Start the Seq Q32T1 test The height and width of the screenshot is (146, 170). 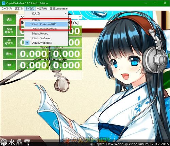tap(9, 31)
